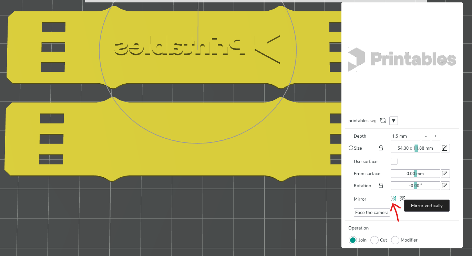Image resolution: width=472 pixels, height=256 pixels.
Task: Toggle the Size aspect ratio lock
Action: (381, 148)
